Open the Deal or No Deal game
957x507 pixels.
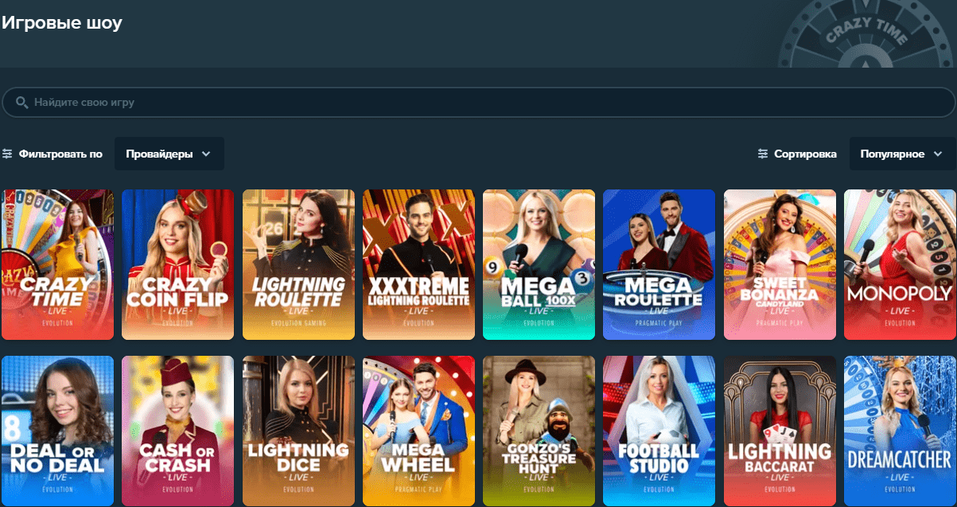57,431
